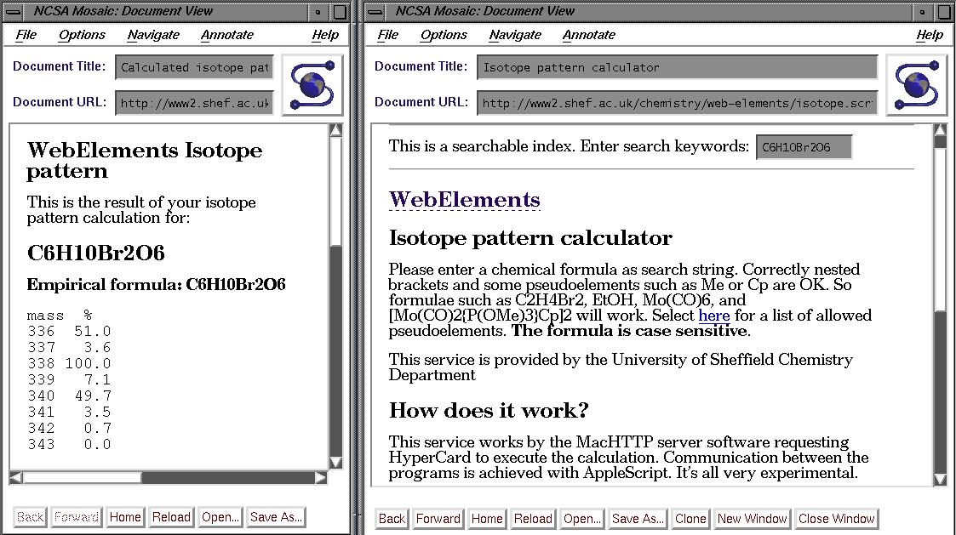Open the Help menu in left window
Viewport: 956px width, 535px height.
324,35
